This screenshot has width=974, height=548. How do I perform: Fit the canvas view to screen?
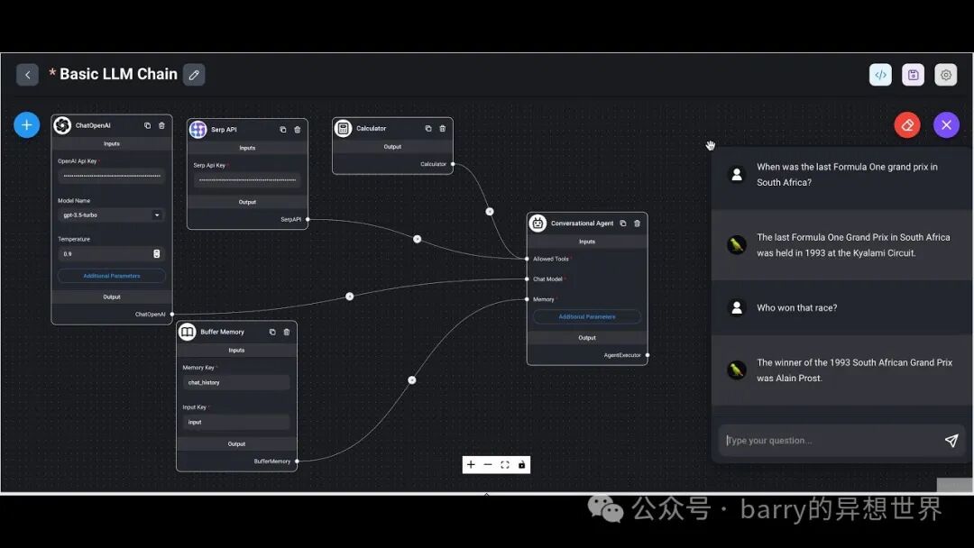click(x=505, y=465)
